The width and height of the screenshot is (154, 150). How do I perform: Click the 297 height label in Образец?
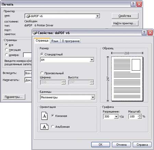pyautogui.click(x=108, y=79)
